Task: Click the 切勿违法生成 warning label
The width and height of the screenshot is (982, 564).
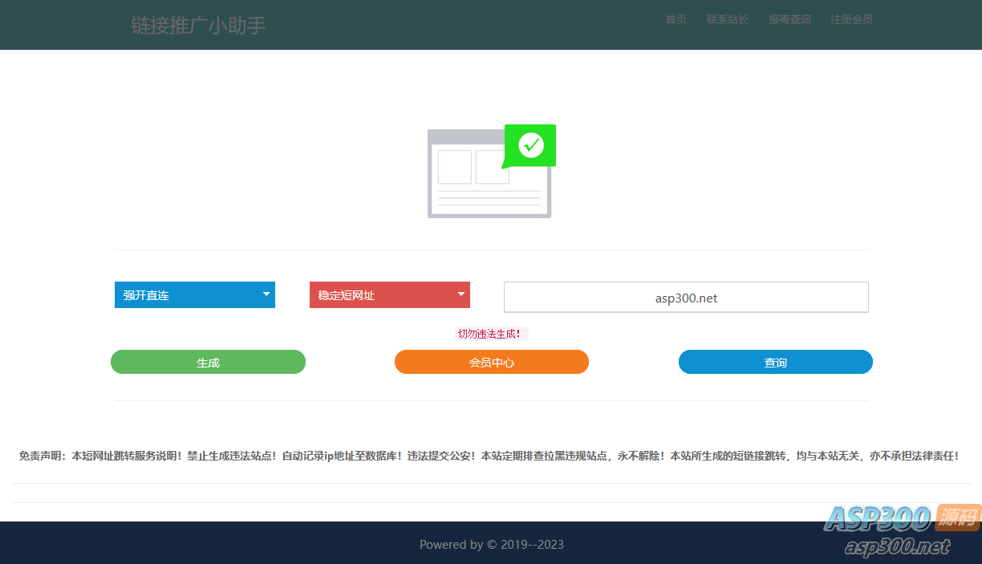Action: (x=491, y=334)
